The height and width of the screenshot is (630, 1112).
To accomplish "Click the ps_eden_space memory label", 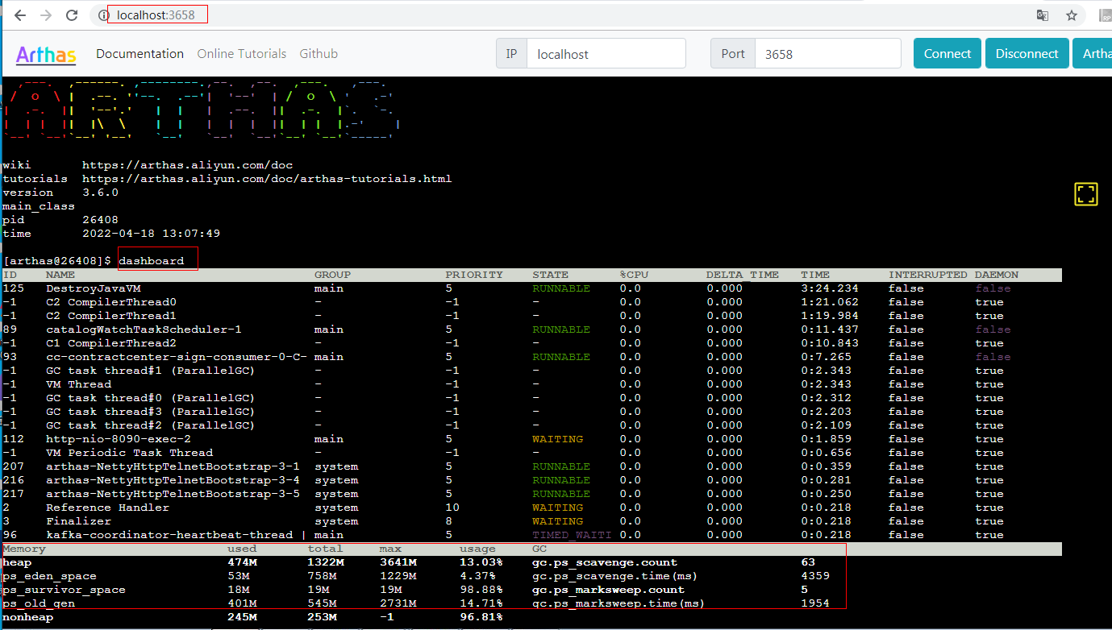I will tap(49, 576).
